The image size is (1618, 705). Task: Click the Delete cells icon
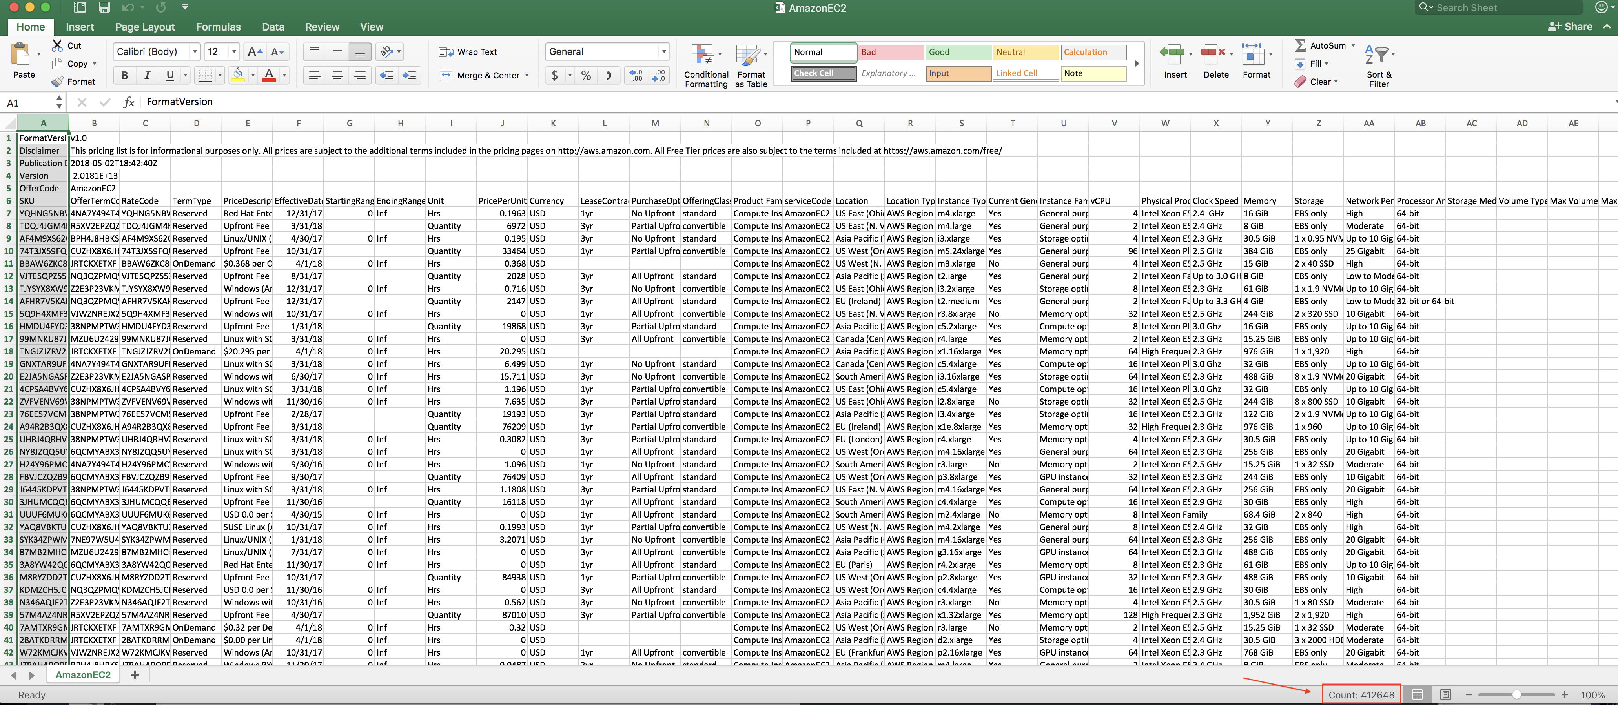tap(1213, 55)
